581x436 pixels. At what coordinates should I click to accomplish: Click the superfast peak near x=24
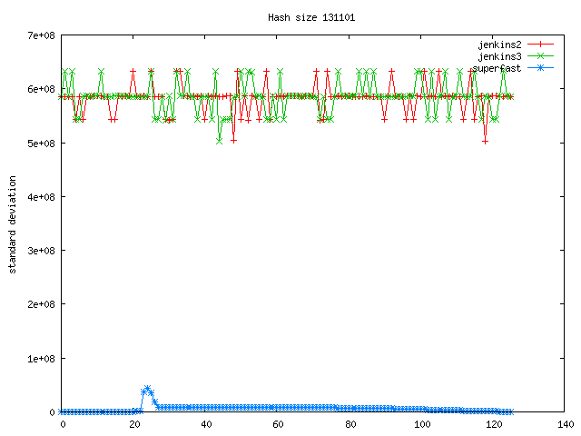pyautogui.click(x=147, y=389)
